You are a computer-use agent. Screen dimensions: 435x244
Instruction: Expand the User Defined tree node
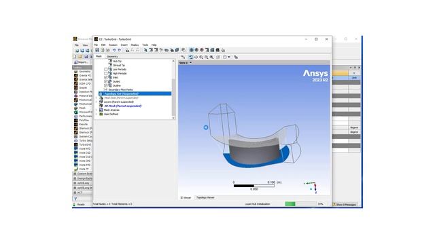point(97,114)
